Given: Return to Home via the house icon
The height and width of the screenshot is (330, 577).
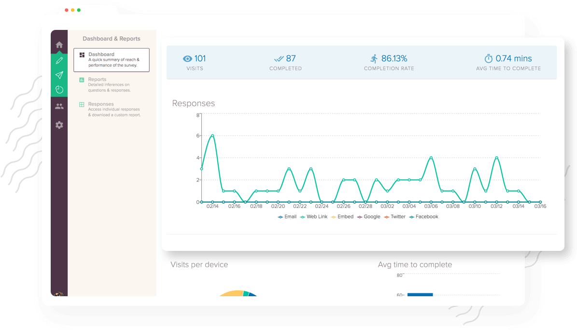Looking at the screenshot, I should click(59, 44).
